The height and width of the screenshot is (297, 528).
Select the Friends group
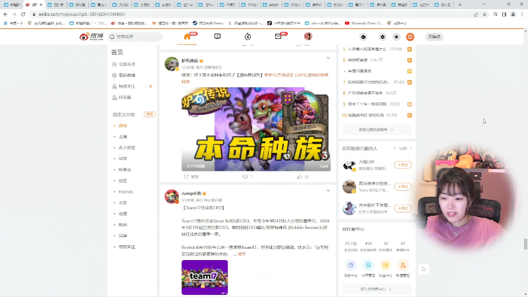click(125, 191)
